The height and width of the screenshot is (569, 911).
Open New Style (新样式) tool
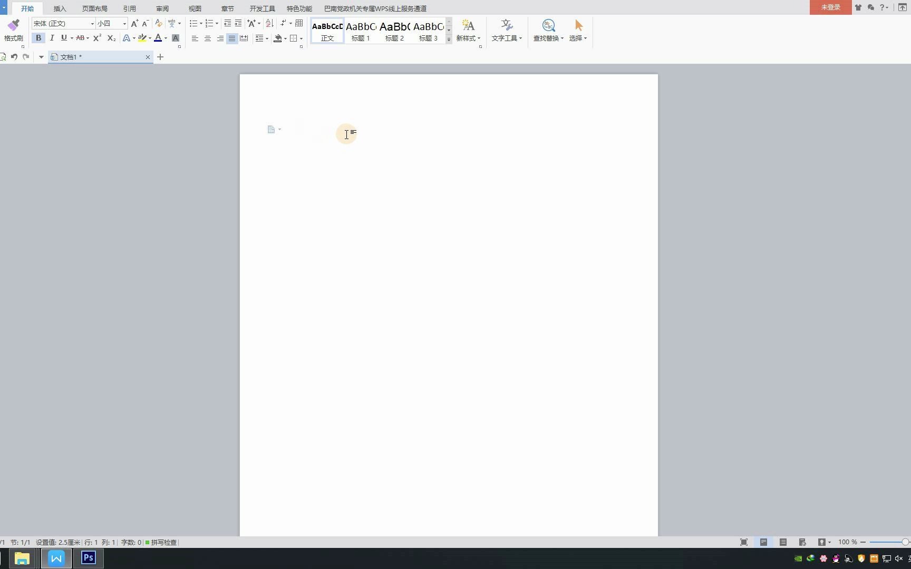(x=468, y=31)
